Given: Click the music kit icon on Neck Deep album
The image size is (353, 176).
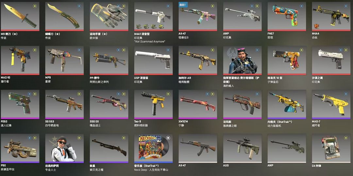Looking at the screenshot, I should 168,138.
